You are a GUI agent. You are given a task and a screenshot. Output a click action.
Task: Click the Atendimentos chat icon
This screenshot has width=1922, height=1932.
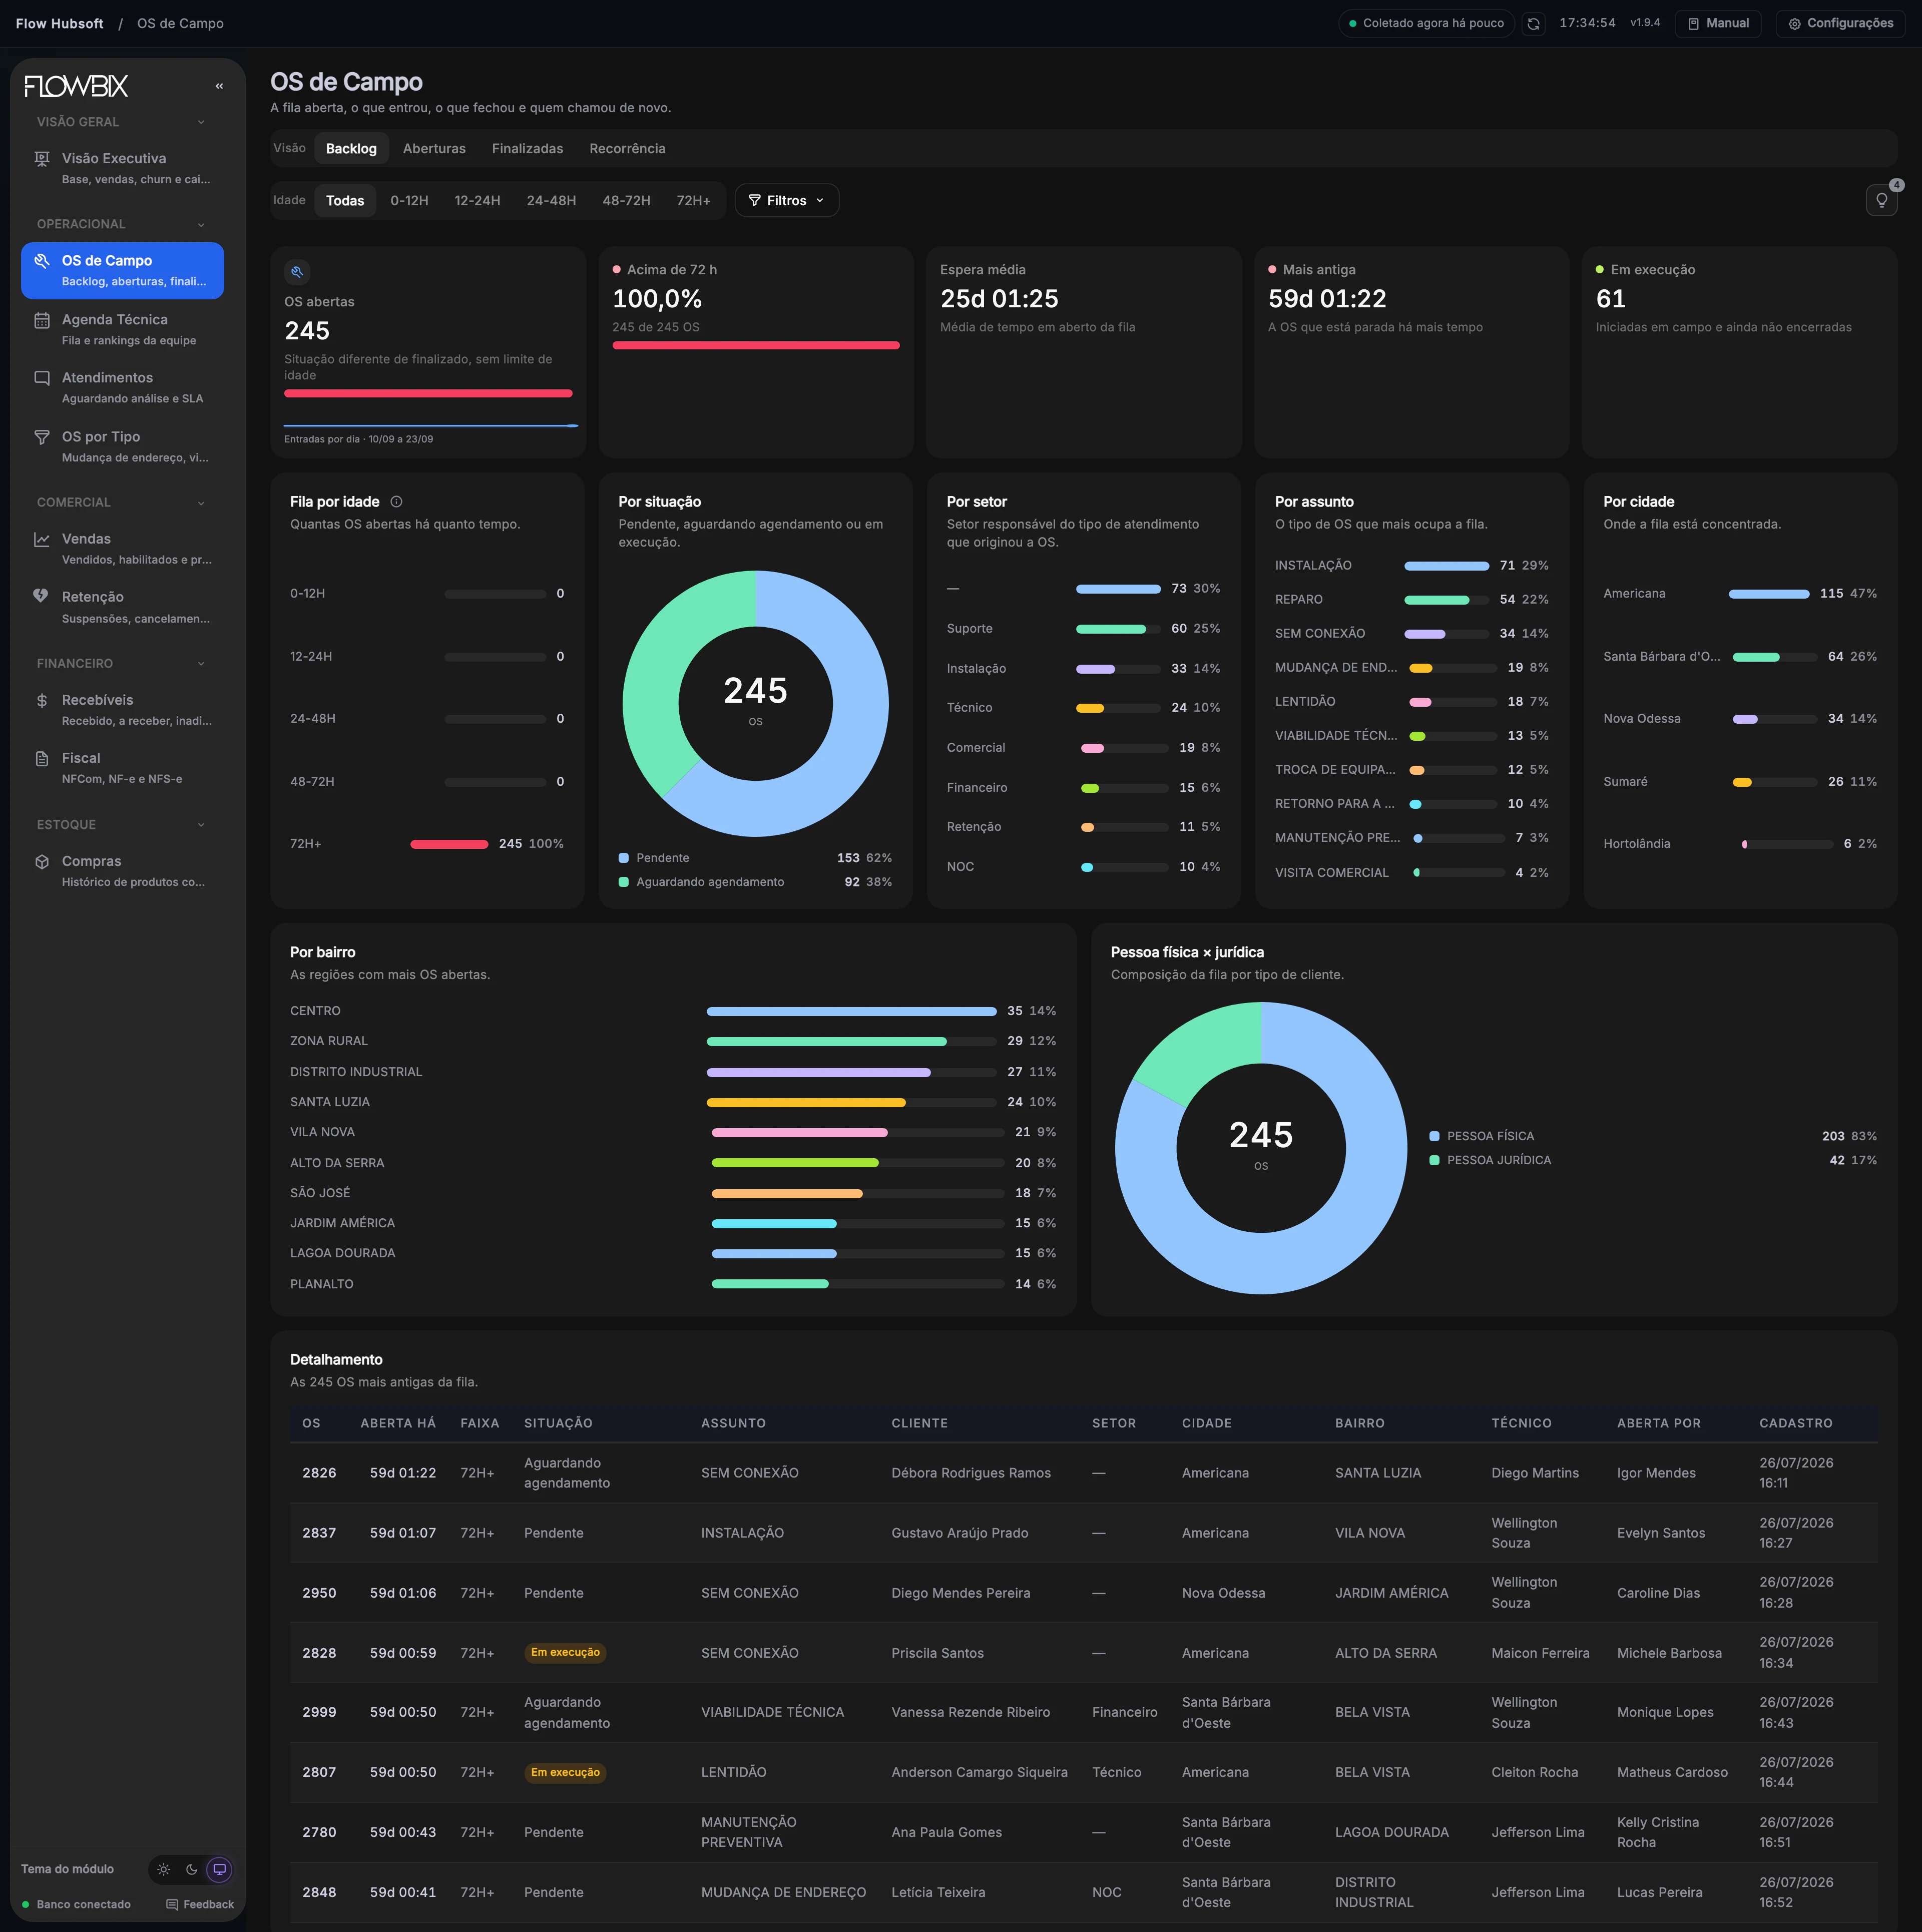click(42, 378)
